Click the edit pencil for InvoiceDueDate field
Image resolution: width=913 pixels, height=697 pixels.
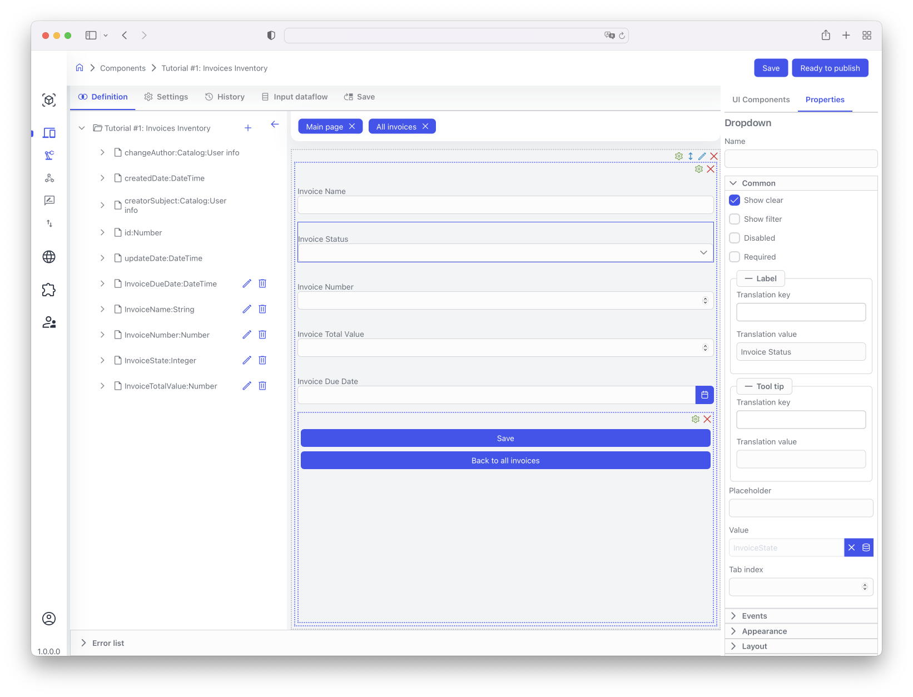click(247, 283)
